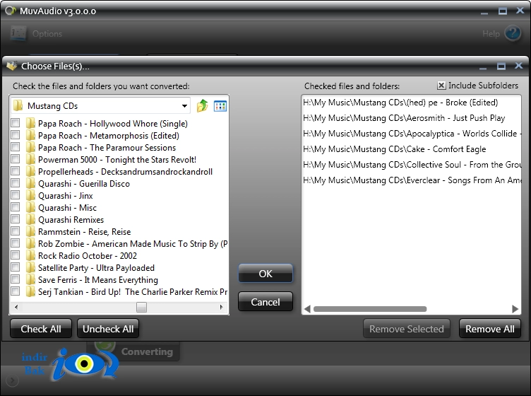Minimize the MuvAudio main window
531x396 pixels.
pyautogui.click(x=484, y=12)
